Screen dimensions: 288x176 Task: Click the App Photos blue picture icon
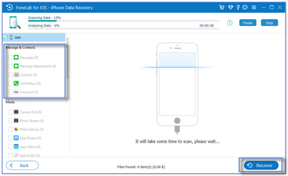click(x=16, y=138)
